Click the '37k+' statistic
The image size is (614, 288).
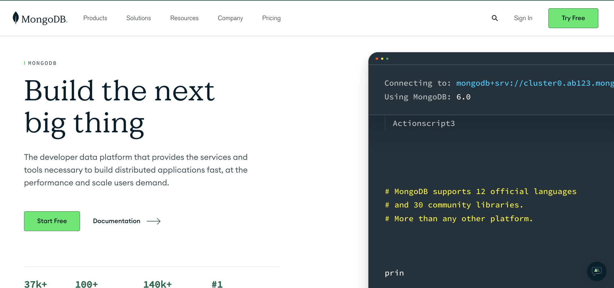(x=36, y=284)
